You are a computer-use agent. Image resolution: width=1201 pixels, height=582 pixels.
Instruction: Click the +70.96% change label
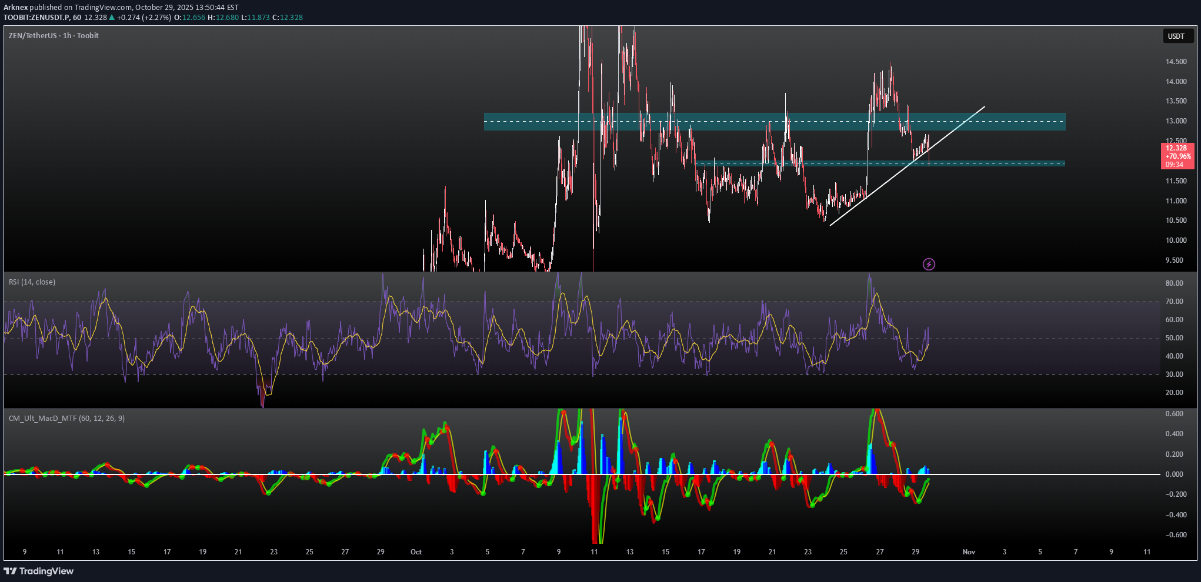tap(1178, 156)
